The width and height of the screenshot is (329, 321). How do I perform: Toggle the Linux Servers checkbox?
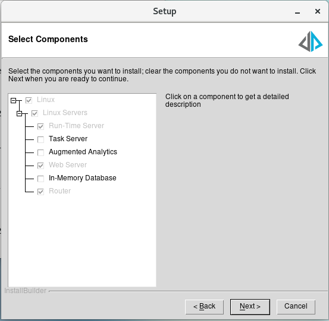pos(35,113)
